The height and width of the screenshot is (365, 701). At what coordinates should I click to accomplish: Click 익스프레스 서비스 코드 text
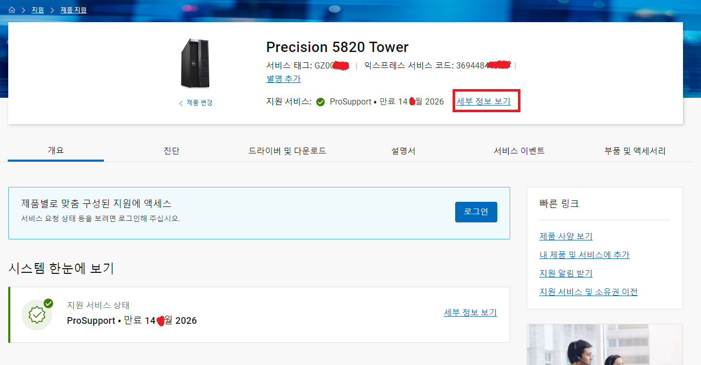tap(408, 65)
